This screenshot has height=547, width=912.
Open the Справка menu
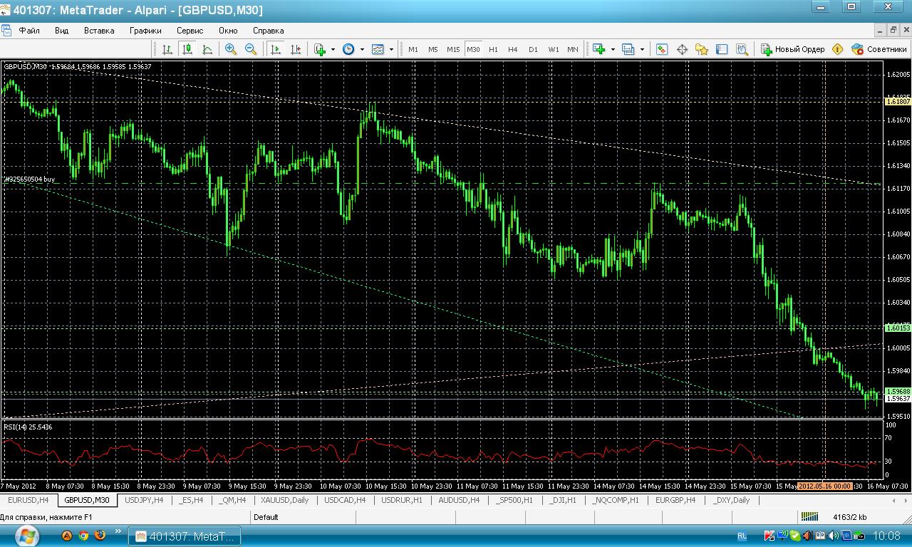coord(269,31)
